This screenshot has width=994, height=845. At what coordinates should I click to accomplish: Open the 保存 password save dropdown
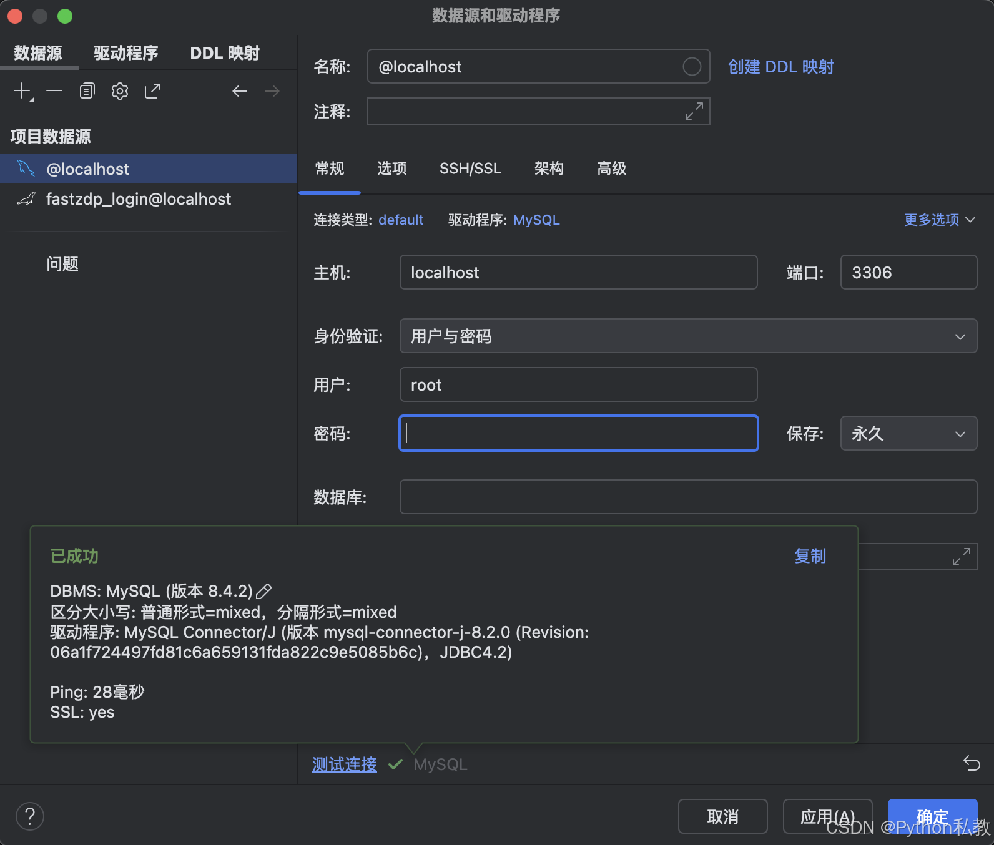(908, 434)
